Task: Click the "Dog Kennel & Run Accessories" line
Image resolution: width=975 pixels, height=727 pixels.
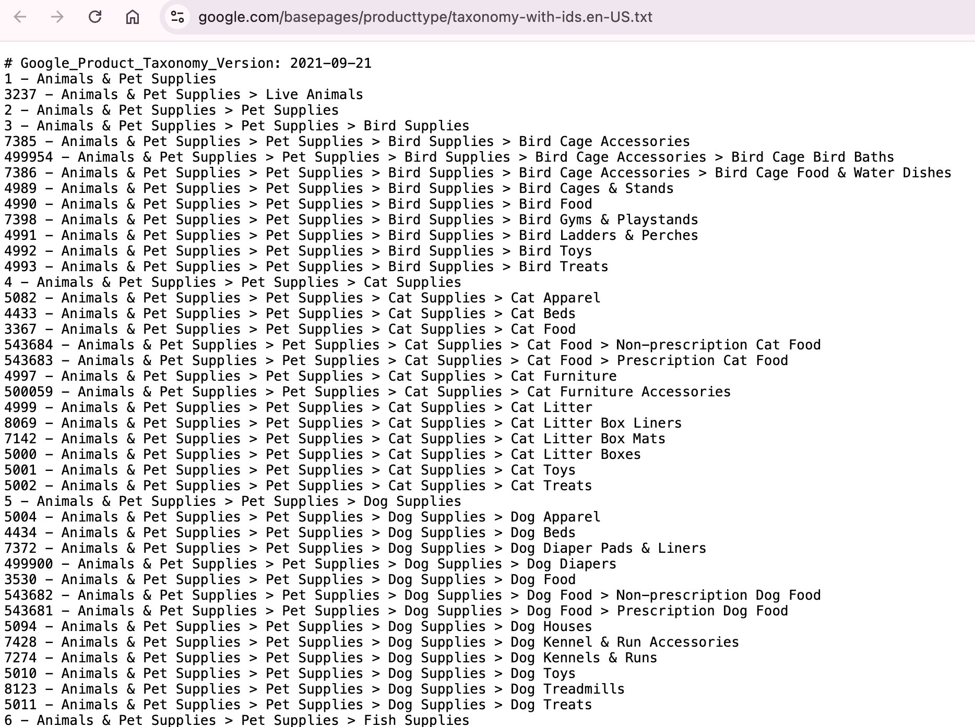Action: pyautogui.click(x=372, y=642)
